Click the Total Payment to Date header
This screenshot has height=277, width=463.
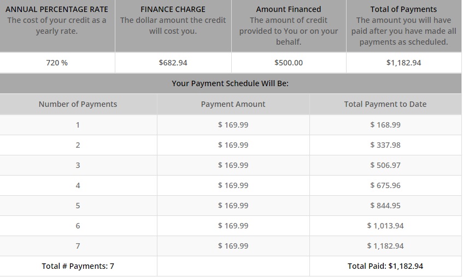[x=385, y=104]
